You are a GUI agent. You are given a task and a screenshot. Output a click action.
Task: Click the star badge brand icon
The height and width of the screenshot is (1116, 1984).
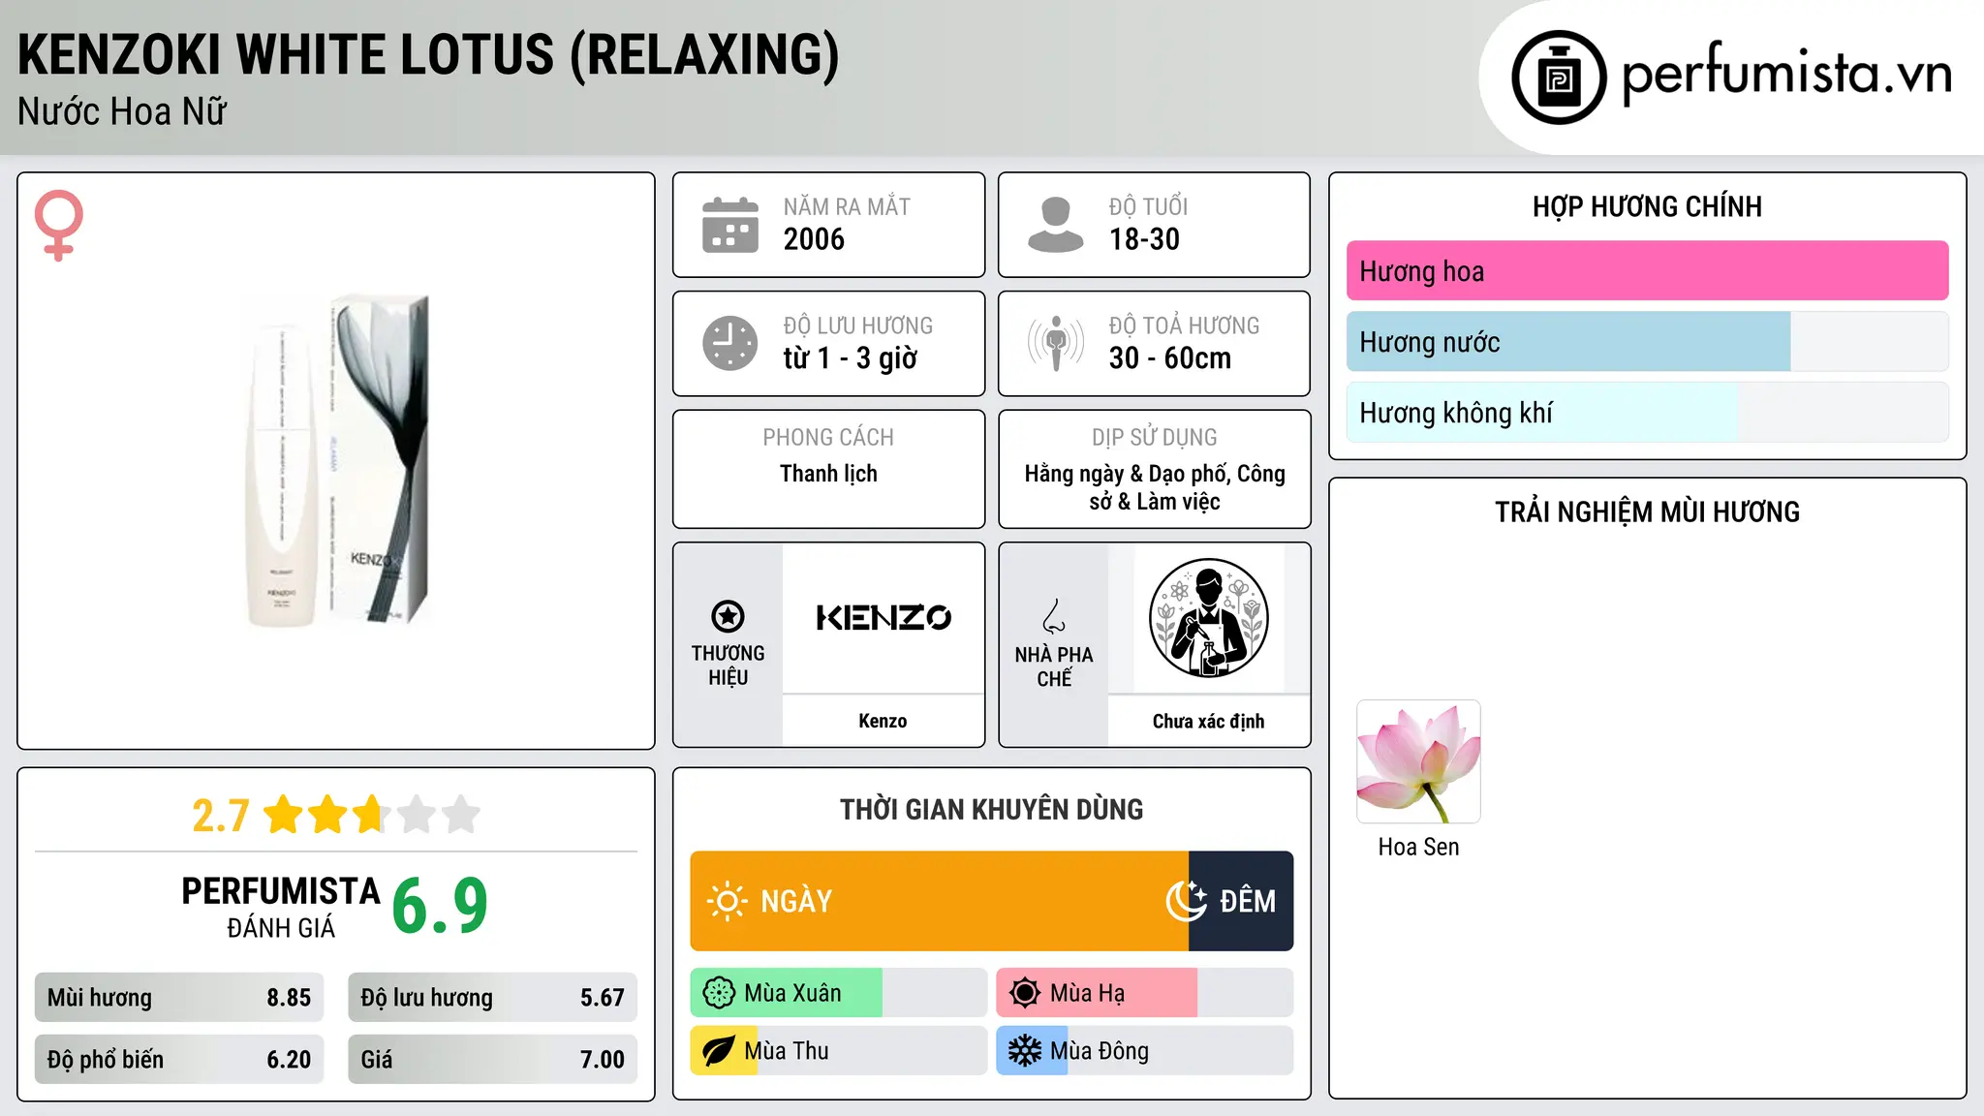coord(728,616)
